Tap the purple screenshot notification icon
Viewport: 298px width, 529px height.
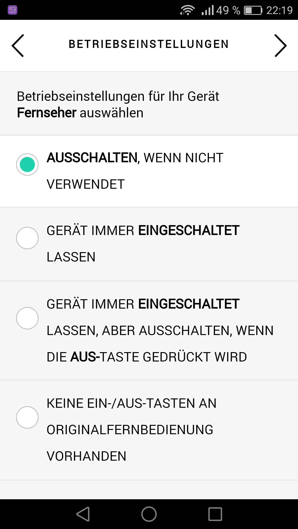coord(12,10)
